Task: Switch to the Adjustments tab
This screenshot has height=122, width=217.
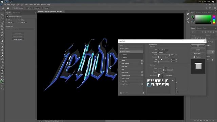Action: (x=17, y=13)
